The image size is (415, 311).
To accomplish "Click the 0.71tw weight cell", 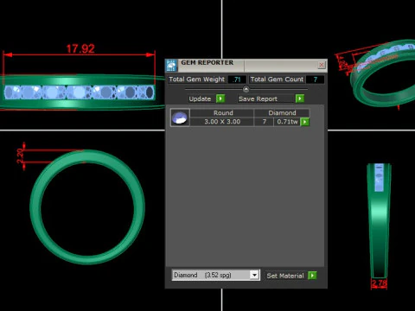I will tap(287, 122).
